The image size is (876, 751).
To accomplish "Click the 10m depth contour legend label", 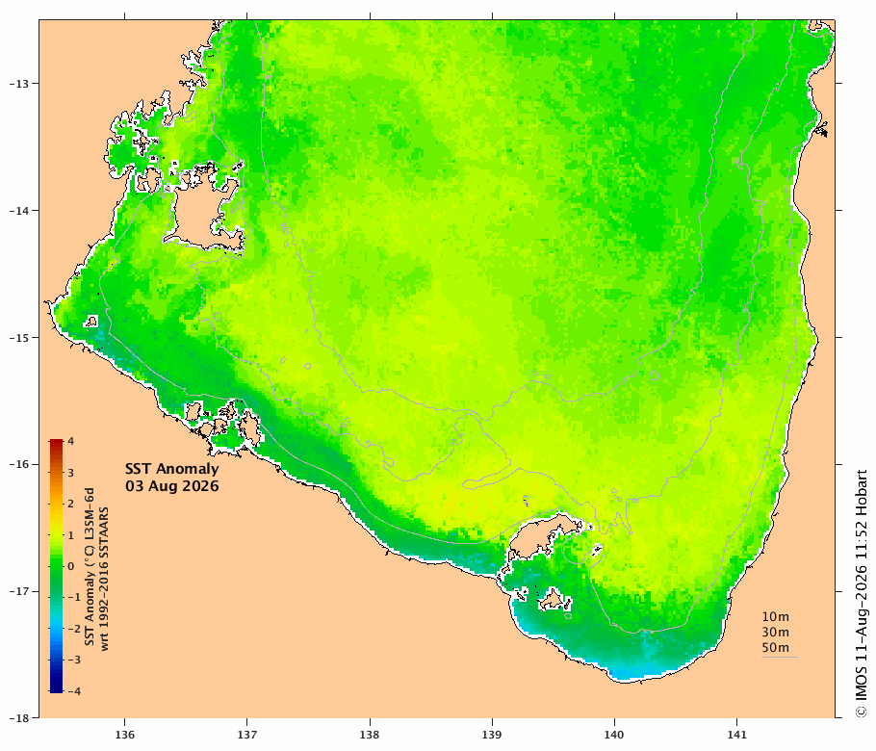I will click(776, 617).
